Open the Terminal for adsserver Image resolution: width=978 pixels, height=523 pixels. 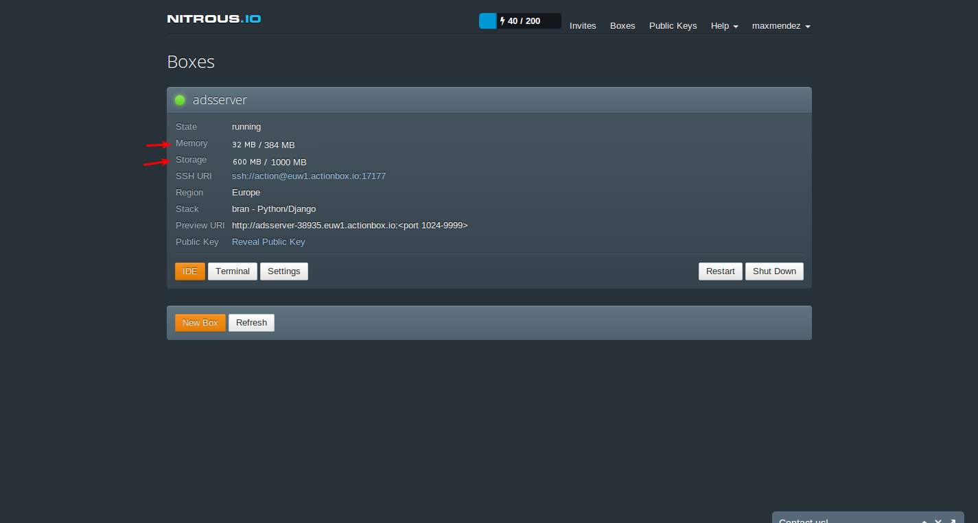(233, 271)
